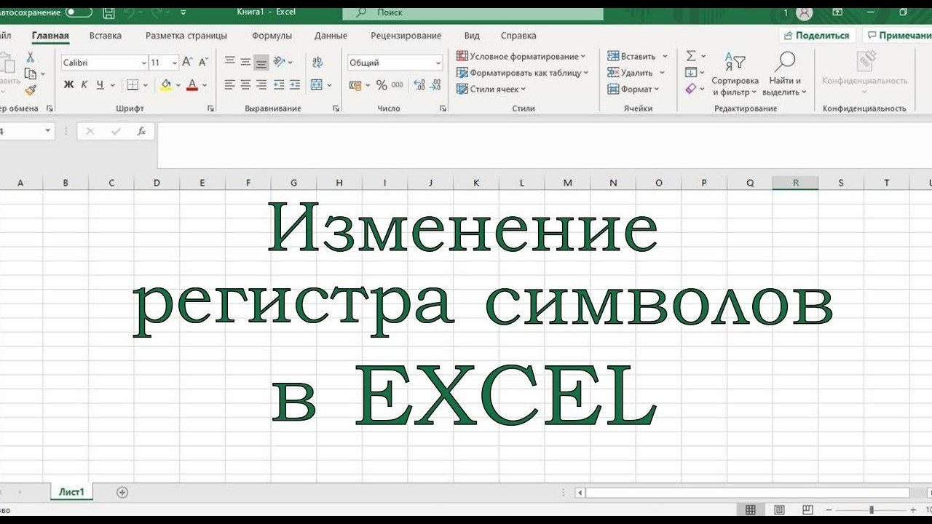This screenshot has width=932, height=524.
Task: Open the Формат cells menu
Action: 633,89
